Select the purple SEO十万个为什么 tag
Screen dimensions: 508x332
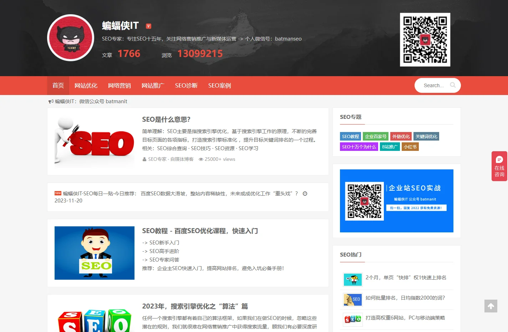click(359, 147)
